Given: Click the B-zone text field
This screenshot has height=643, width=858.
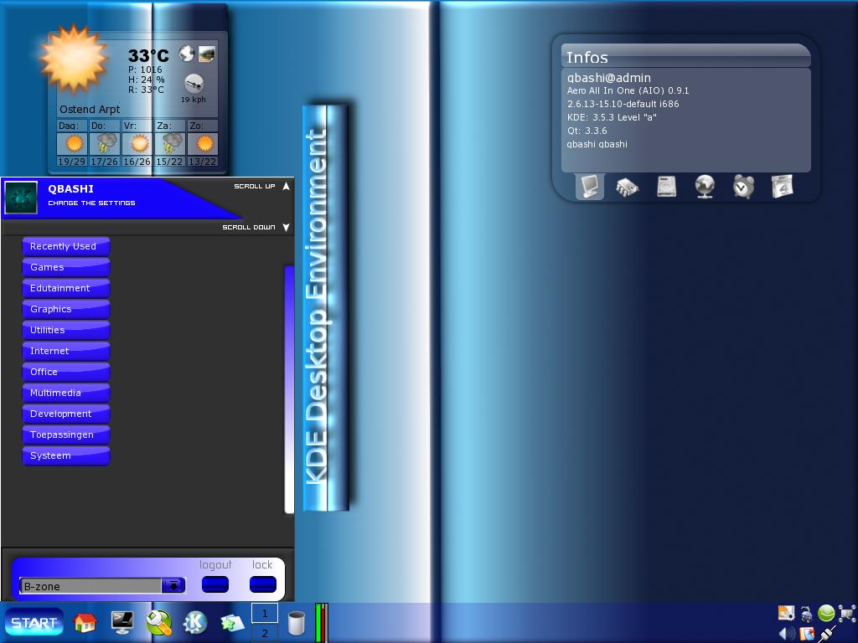Looking at the screenshot, I should (x=90, y=585).
